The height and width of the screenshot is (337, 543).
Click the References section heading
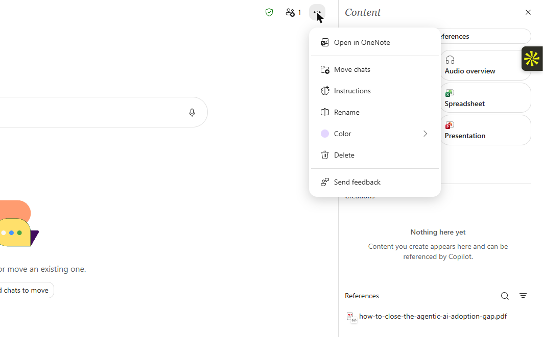(362, 296)
